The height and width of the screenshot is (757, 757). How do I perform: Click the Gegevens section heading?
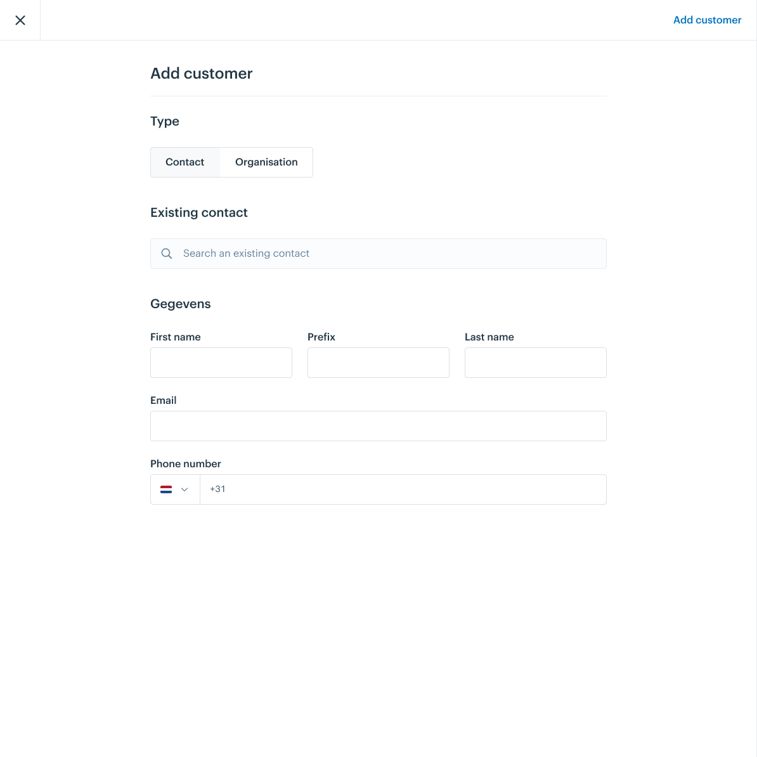point(181,304)
